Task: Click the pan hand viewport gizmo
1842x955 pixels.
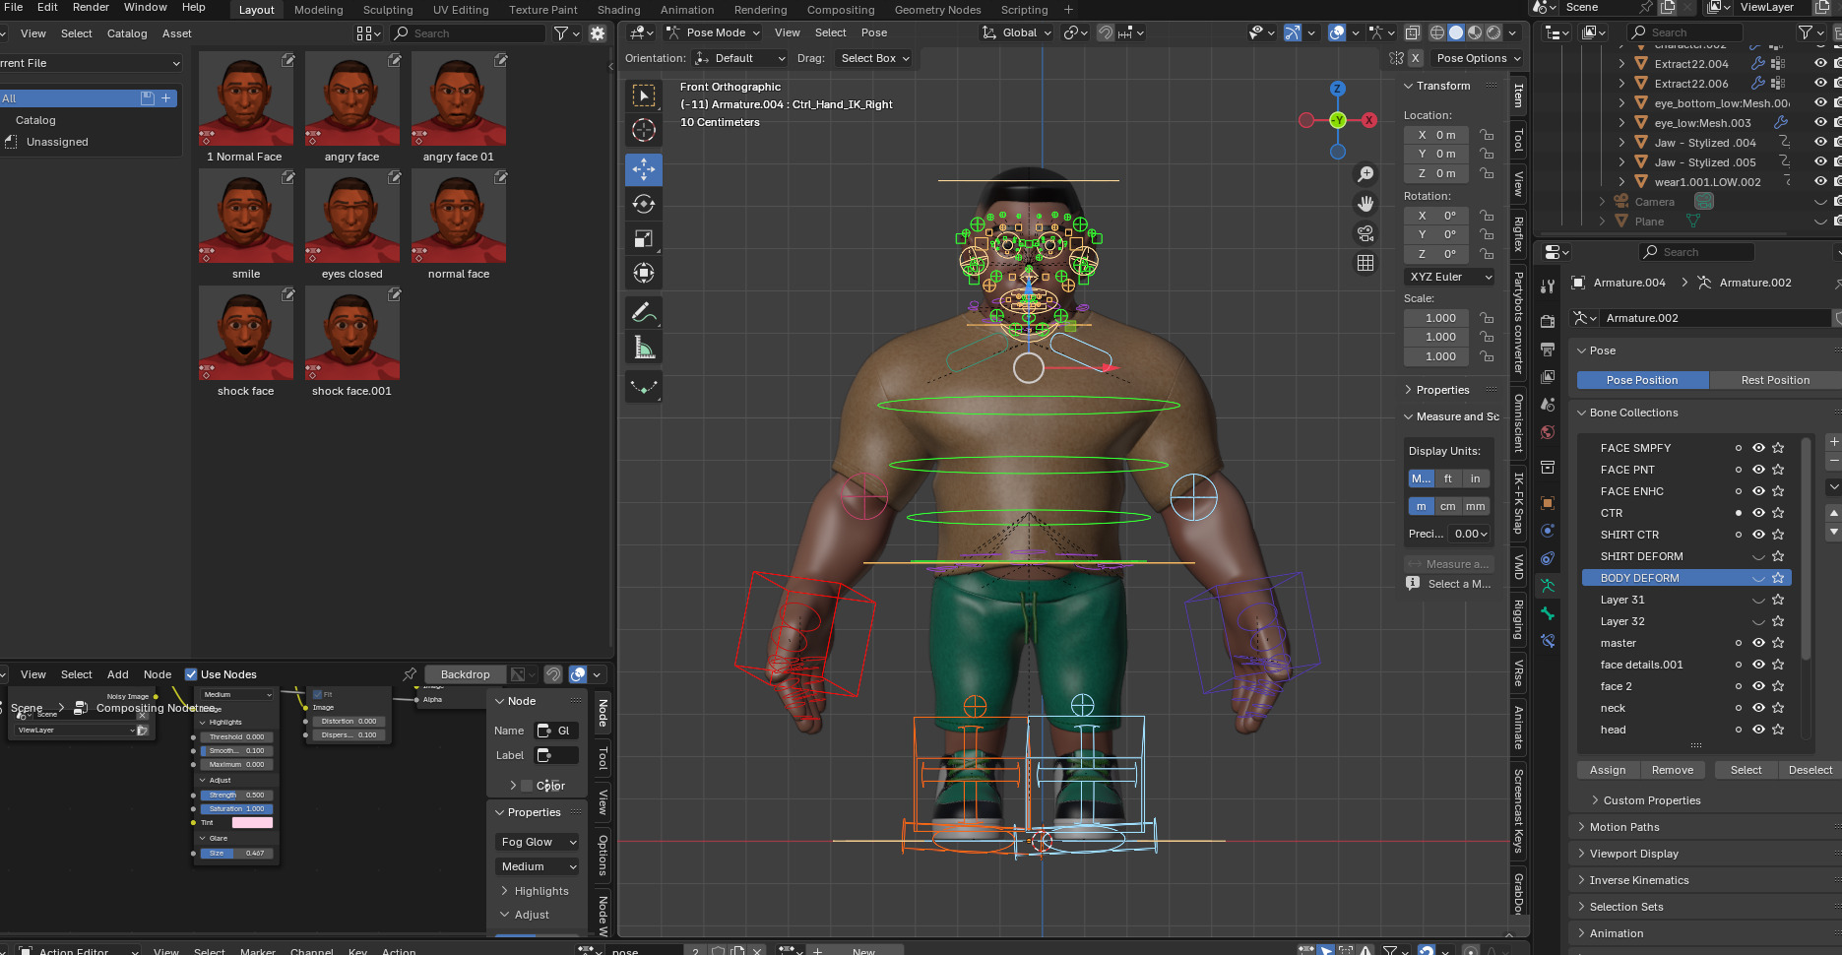Action: click(1366, 204)
